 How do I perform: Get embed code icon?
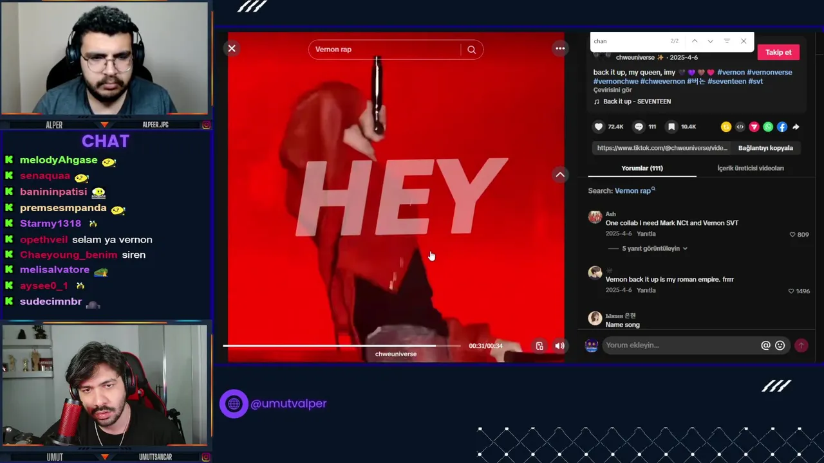point(740,127)
